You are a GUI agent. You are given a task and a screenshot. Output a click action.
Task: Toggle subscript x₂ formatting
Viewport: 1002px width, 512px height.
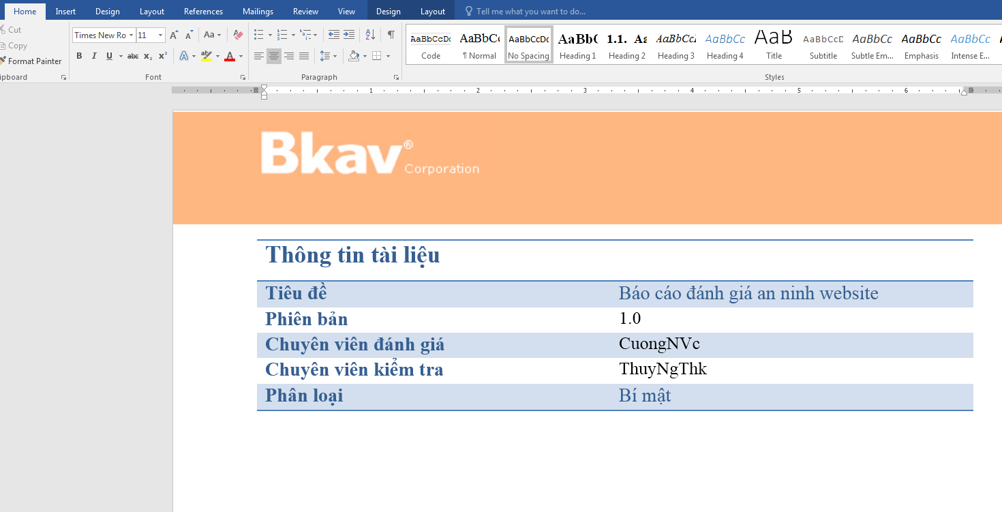148,56
